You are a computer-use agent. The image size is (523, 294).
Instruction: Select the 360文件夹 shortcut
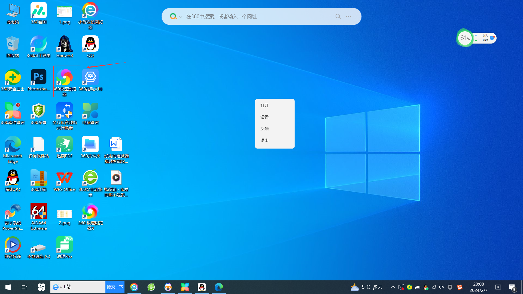coord(90,147)
